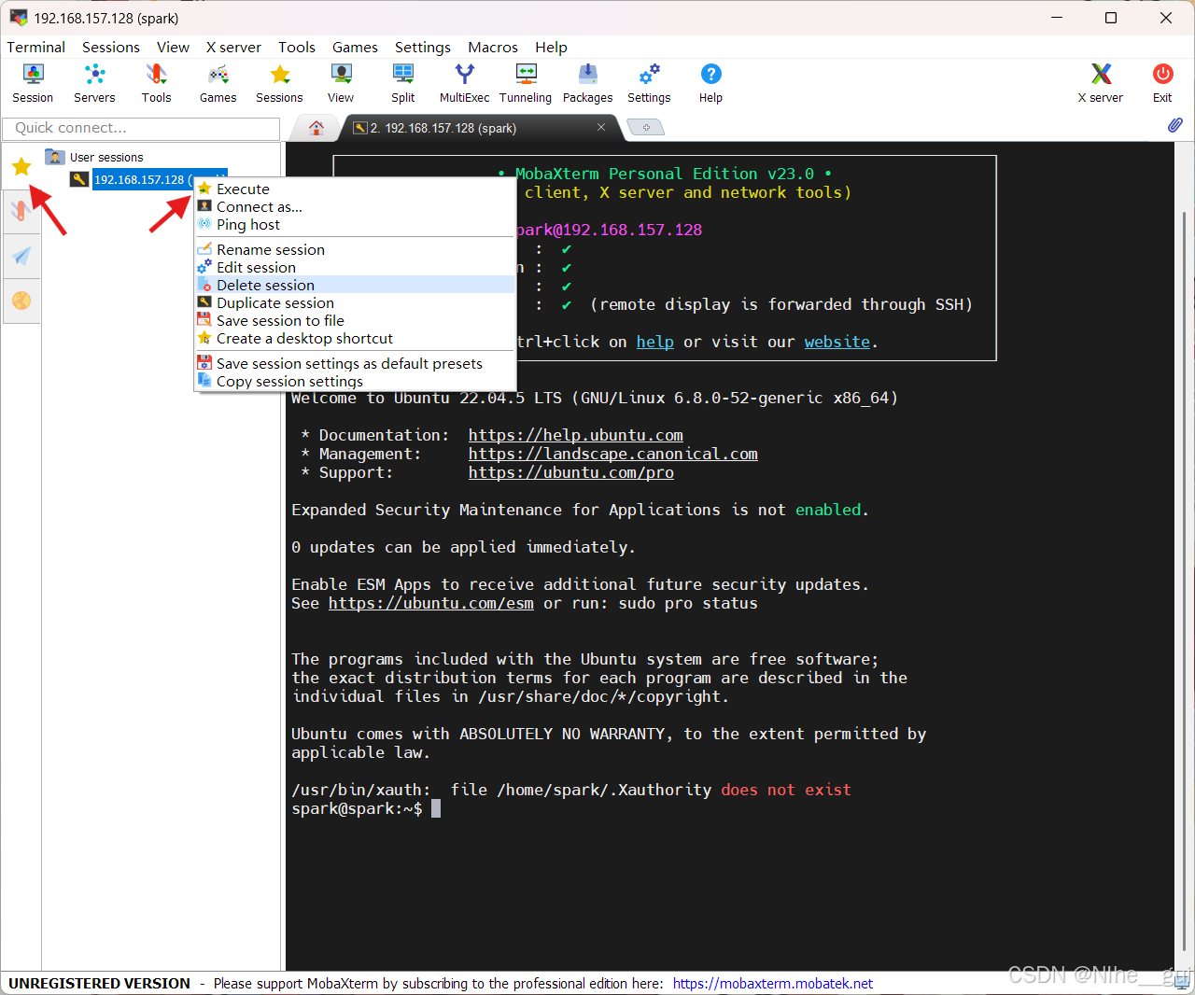Select the Sessions star sidebar tab
The image size is (1195, 995).
click(x=21, y=167)
